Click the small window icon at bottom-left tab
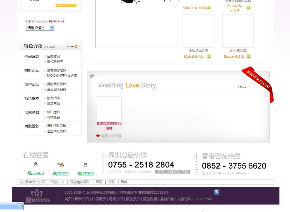 20,205
